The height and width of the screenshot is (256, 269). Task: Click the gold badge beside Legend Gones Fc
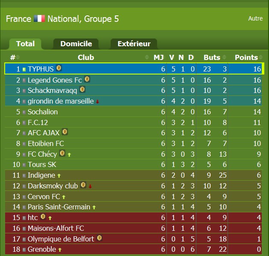pyautogui.click(x=87, y=79)
